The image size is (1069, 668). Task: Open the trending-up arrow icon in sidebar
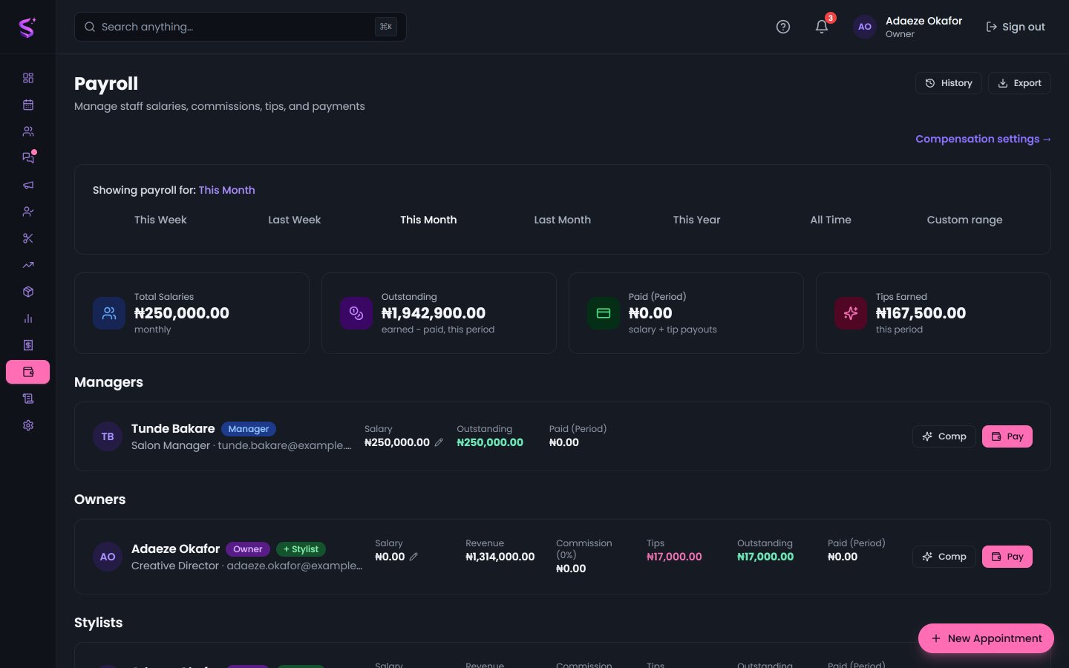[x=28, y=265]
